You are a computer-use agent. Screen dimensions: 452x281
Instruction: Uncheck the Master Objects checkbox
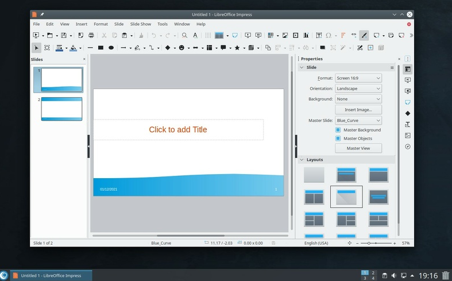(x=338, y=138)
